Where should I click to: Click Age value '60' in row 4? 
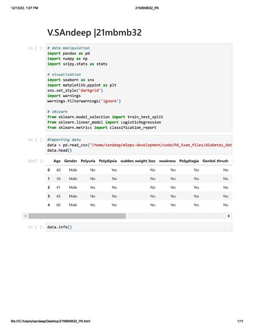click(58, 205)
